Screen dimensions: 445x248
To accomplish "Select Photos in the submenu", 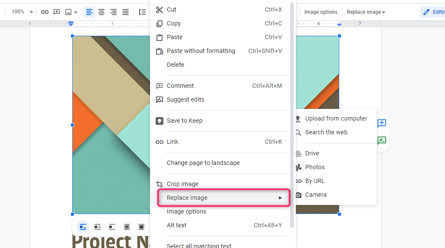I will click(x=336, y=167).
